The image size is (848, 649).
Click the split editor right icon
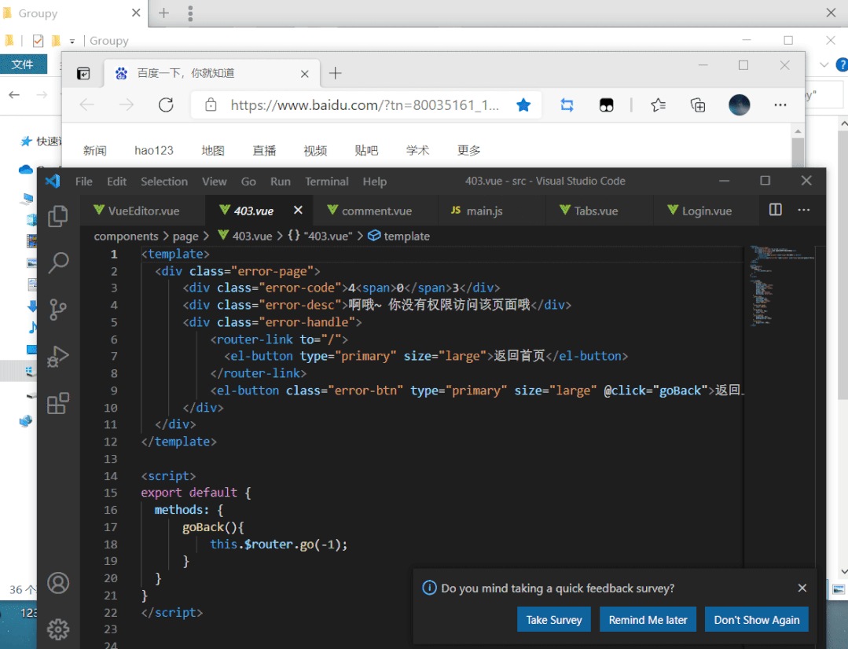pyautogui.click(x=776, y=210)
